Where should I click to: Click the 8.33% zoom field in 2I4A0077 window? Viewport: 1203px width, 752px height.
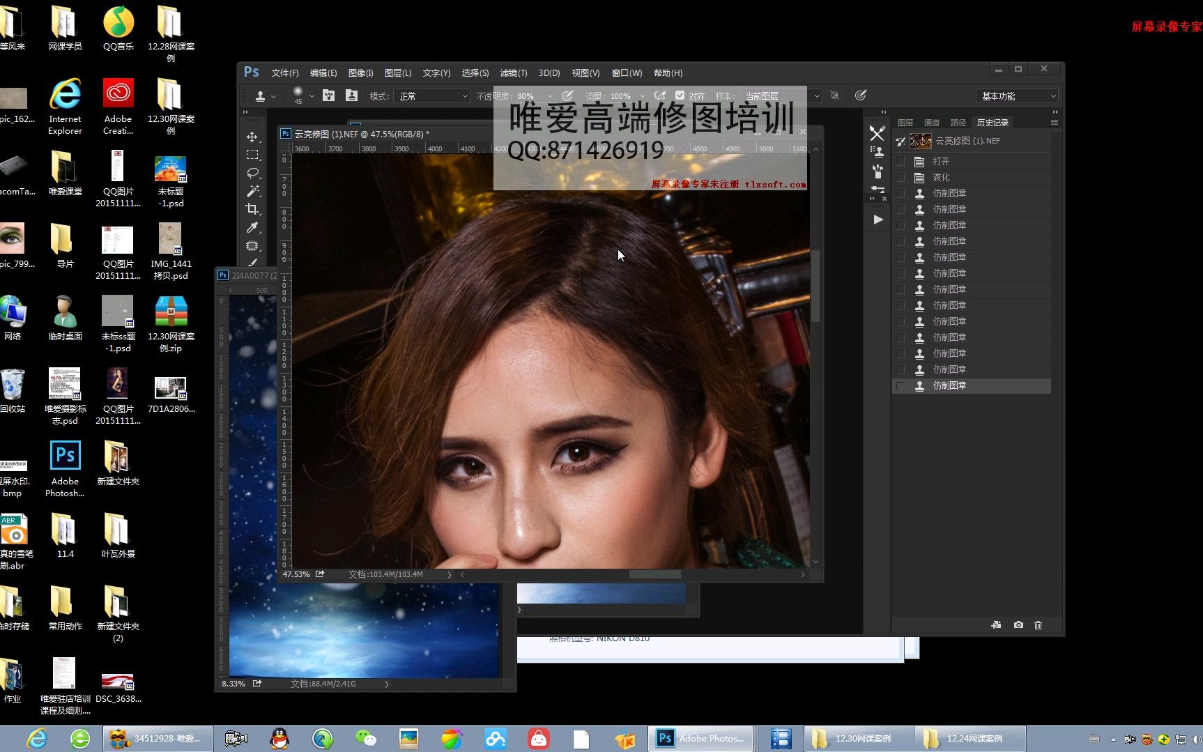click(233, 684)
